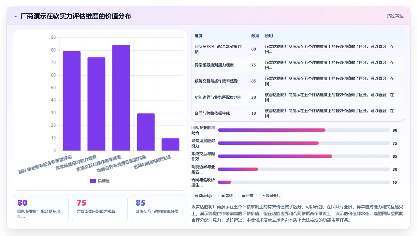Click the table value 80
Image resolution: width=417 pixels, height=236 pixels.
253,49
